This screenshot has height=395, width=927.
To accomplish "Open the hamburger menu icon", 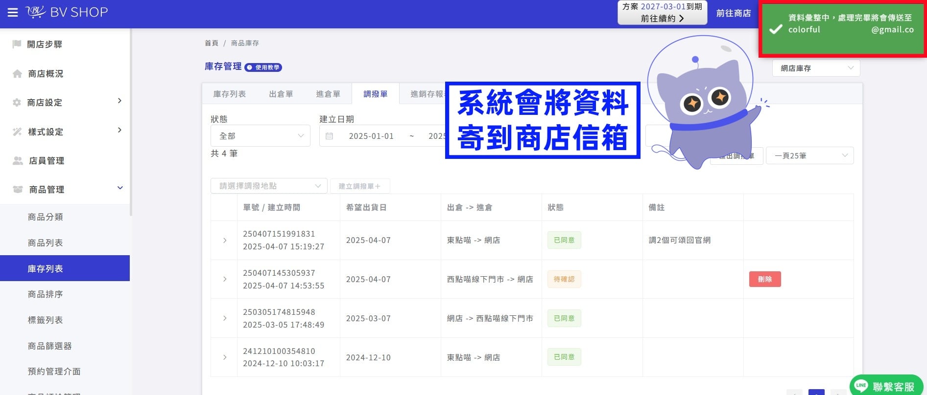I will [13, 12].
